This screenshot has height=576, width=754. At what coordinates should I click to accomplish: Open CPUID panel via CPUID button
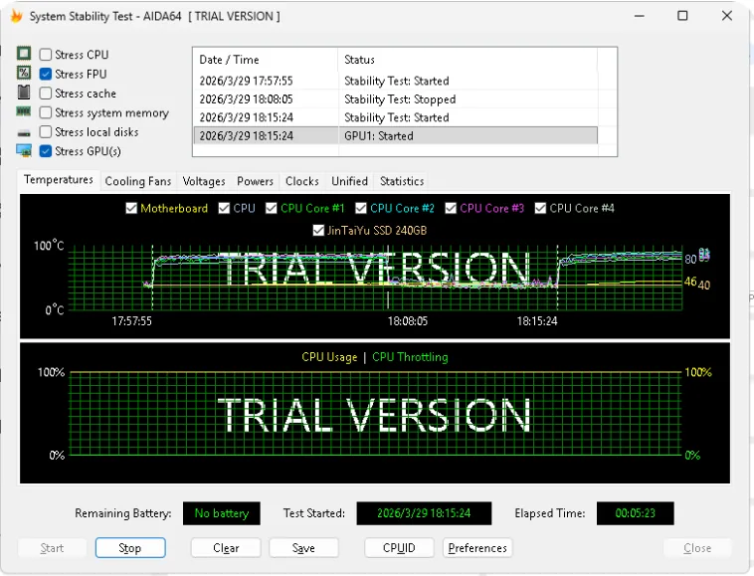coord(399,547)
